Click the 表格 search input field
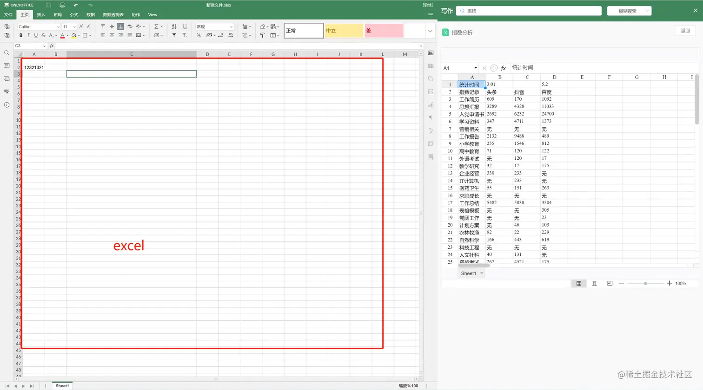The width and height of the screenshot is (703, 390). pos(529,11)
